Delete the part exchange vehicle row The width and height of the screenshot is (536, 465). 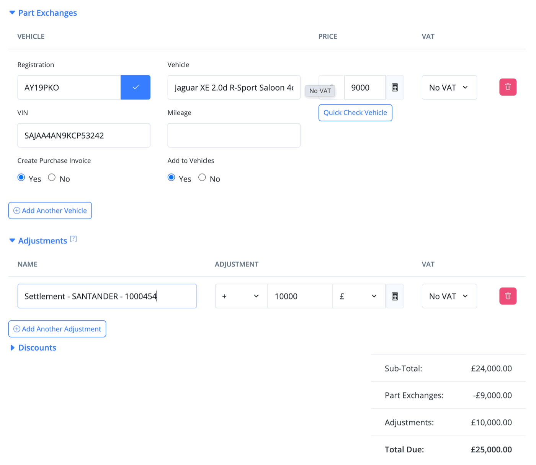pos(508,87)
